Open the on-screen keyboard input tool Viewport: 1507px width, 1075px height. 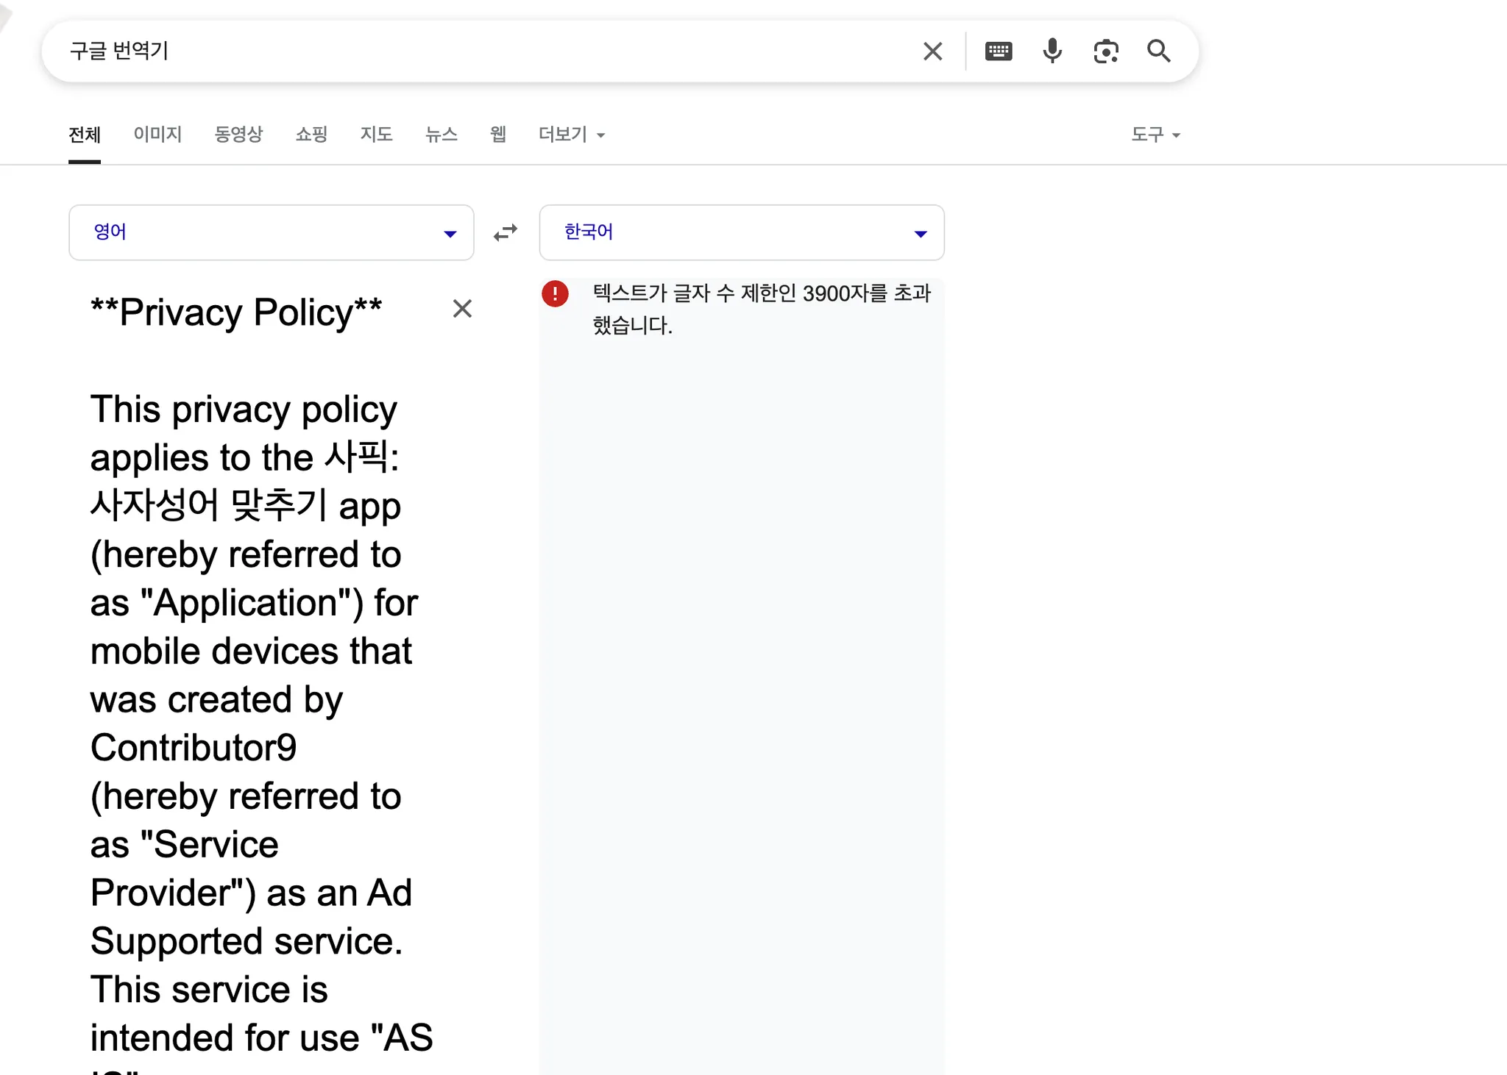[998, 51]
